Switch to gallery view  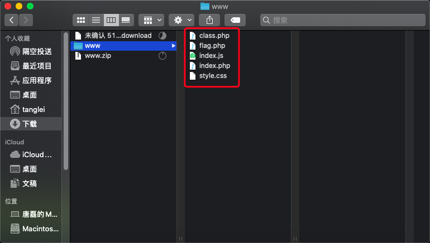(x=126, y=20)
